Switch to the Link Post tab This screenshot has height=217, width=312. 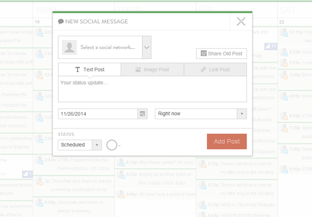pos(215,69)
